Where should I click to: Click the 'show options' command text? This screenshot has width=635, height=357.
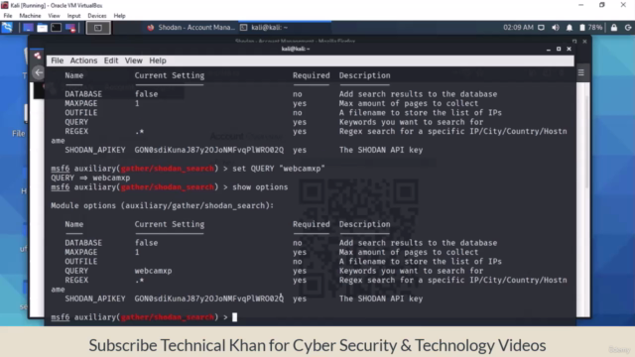coord(260,187)
